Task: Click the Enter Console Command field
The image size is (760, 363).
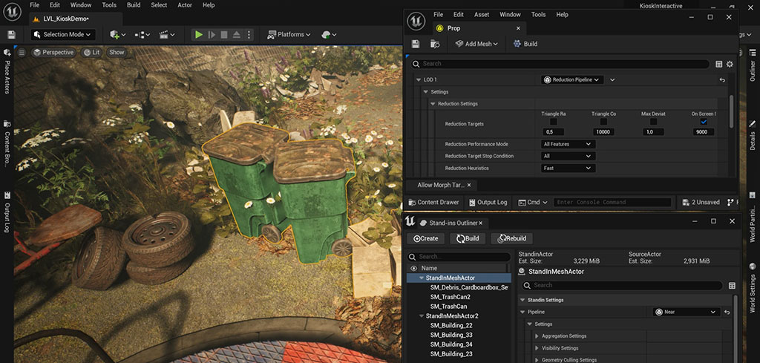Action: 612,202
